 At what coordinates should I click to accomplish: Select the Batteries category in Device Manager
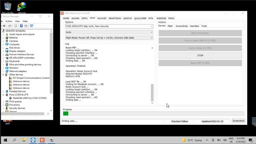coord(13,38)
